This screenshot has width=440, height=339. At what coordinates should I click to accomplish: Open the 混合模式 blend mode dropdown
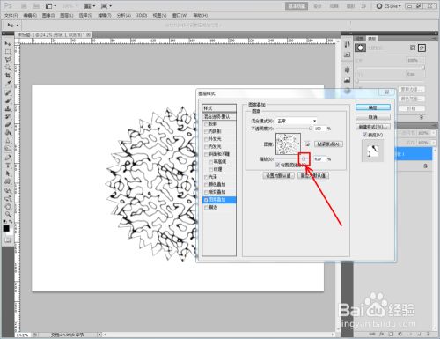coord(297,121)
